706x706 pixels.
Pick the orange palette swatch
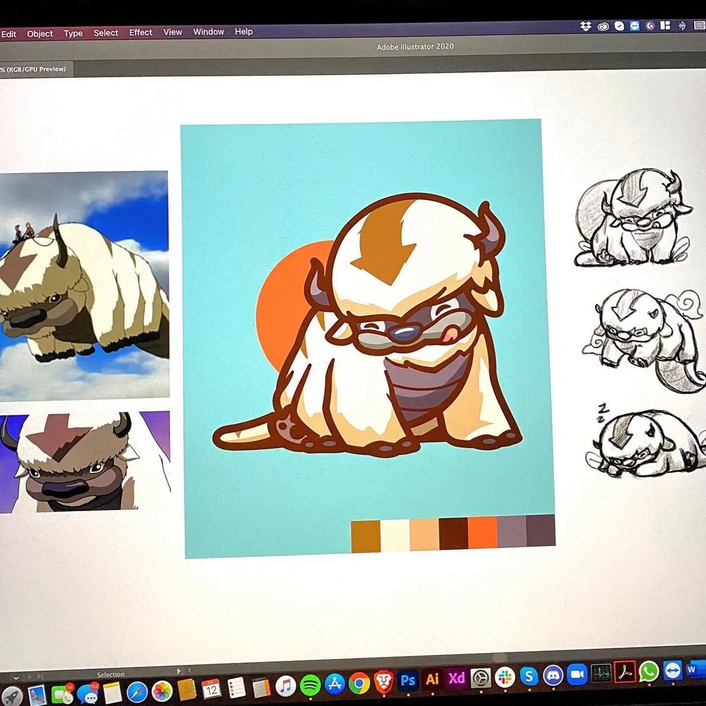tap(482, 533)
